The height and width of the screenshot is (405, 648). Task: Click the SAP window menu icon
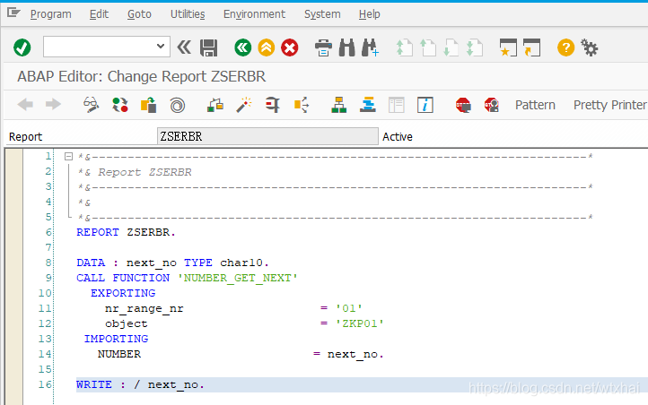click(x=13, y=13)
